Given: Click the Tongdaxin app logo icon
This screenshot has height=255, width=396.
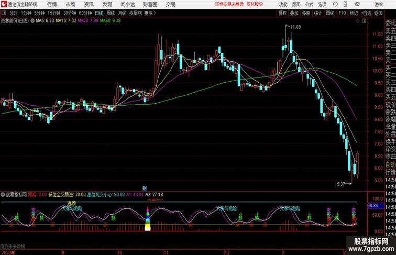Looking at the screenshot, I should pyautogui.click(x=4, y=4).
